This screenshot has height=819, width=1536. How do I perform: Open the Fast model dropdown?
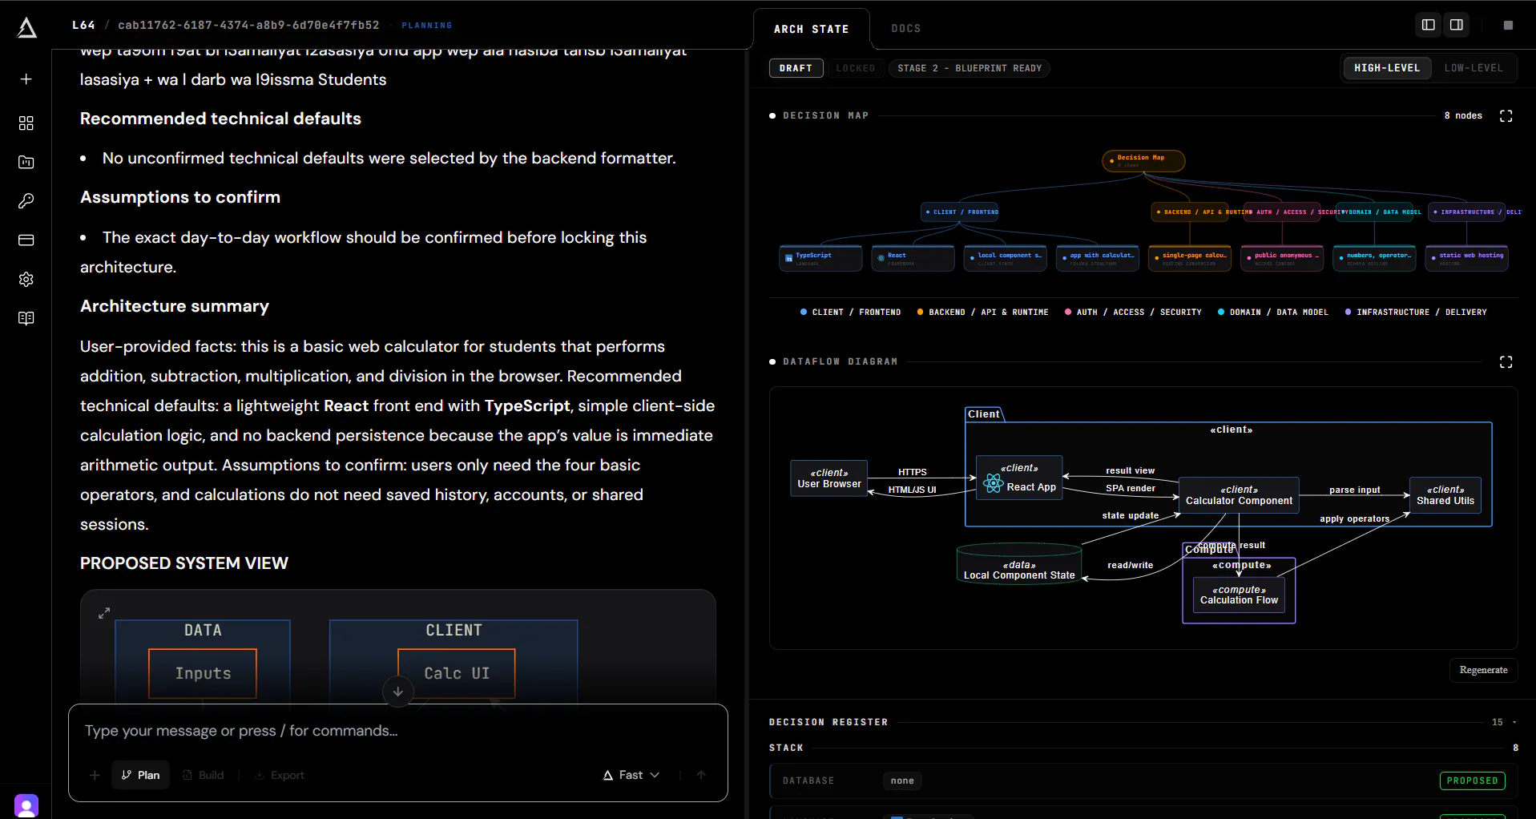(631, 775)
